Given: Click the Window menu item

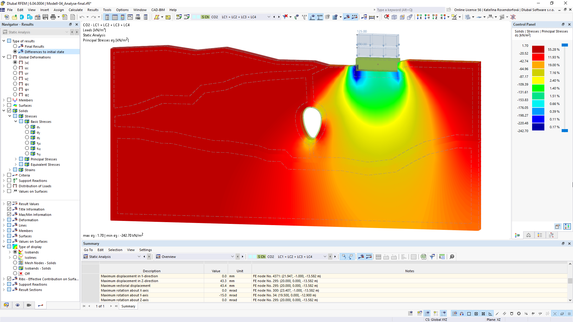Looking at the screenshot, I should pos(140,10).
